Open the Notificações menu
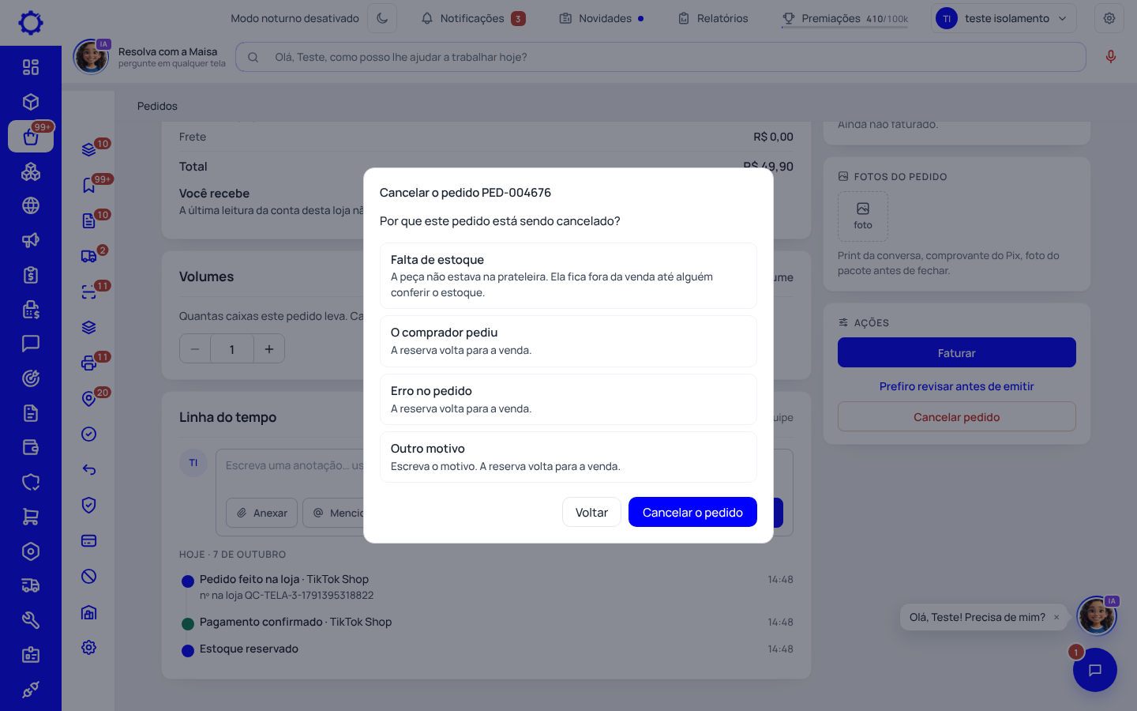This screenshot has height=711, width=1137. point(473,18)
